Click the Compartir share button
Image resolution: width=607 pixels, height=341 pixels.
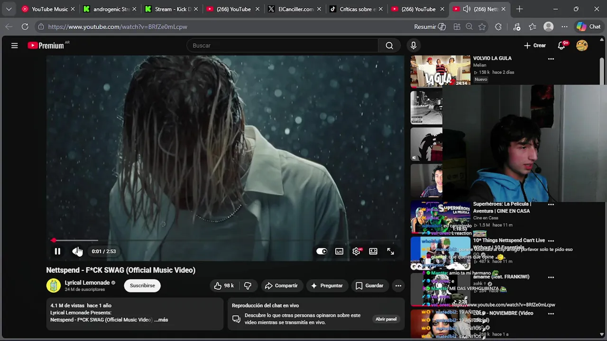[x=281, y=286]
